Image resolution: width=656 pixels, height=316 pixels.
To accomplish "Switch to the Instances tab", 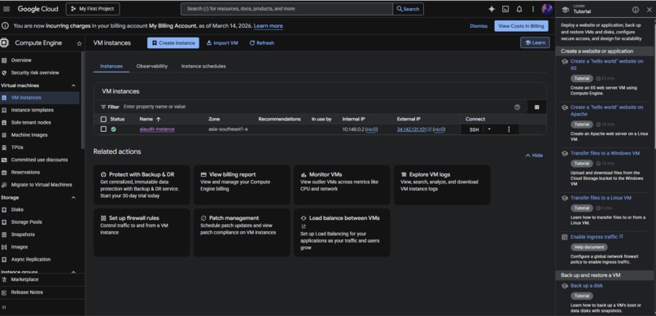I will pyautogui.click(x=112, y=66).
